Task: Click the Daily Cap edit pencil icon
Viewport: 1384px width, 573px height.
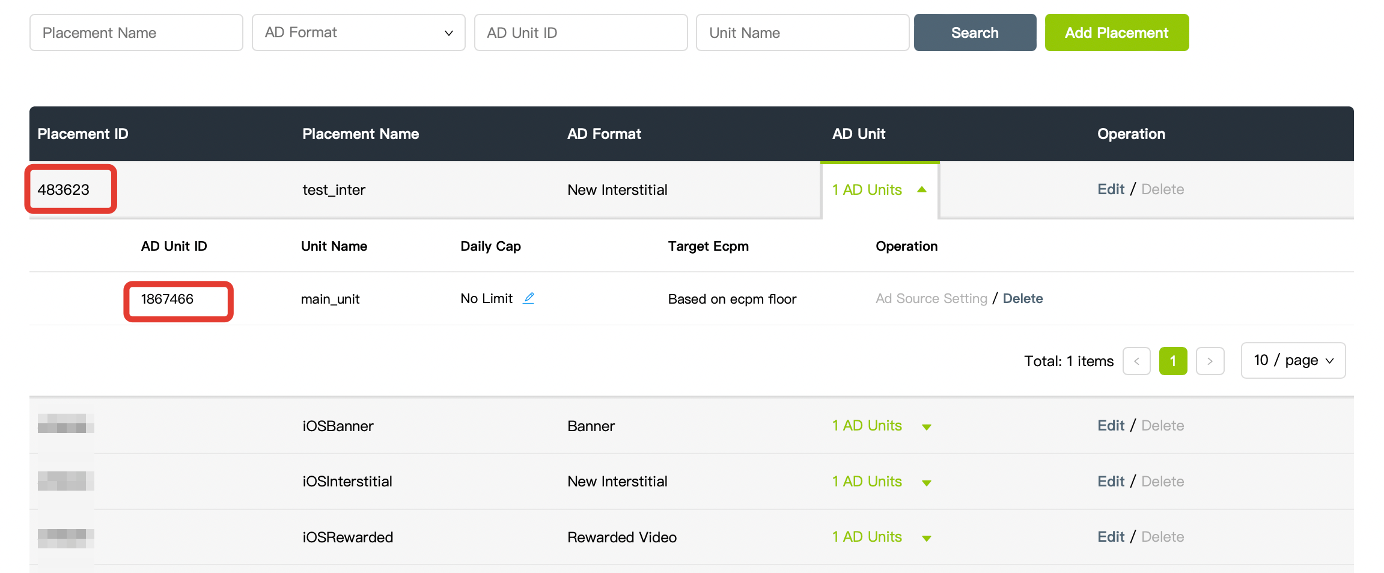Action: click(x=528, y=298)
